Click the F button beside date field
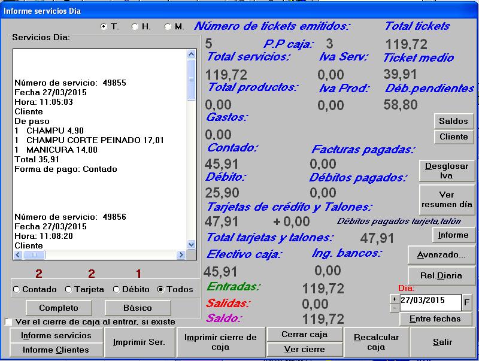479x361 pixels. tap(466, 302)
